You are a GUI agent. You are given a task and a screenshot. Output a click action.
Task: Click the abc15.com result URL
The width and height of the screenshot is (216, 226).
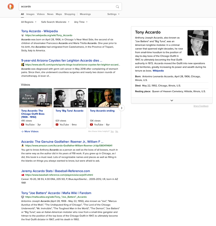(73, 65)
